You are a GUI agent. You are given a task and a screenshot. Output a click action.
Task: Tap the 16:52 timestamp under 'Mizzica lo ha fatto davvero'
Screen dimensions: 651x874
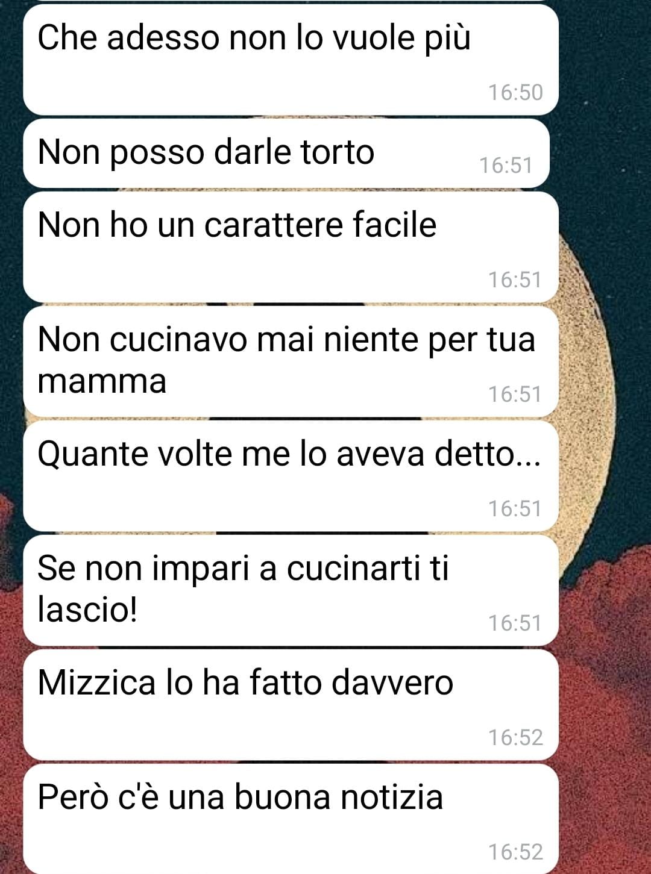click(515, 737)
